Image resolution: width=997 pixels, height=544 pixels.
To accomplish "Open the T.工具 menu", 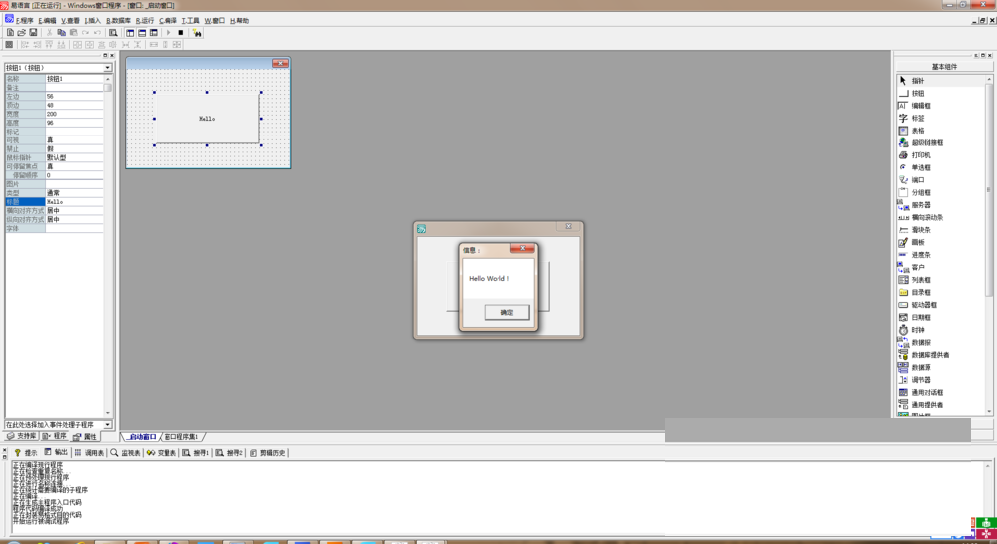I will tap(190, 20).
